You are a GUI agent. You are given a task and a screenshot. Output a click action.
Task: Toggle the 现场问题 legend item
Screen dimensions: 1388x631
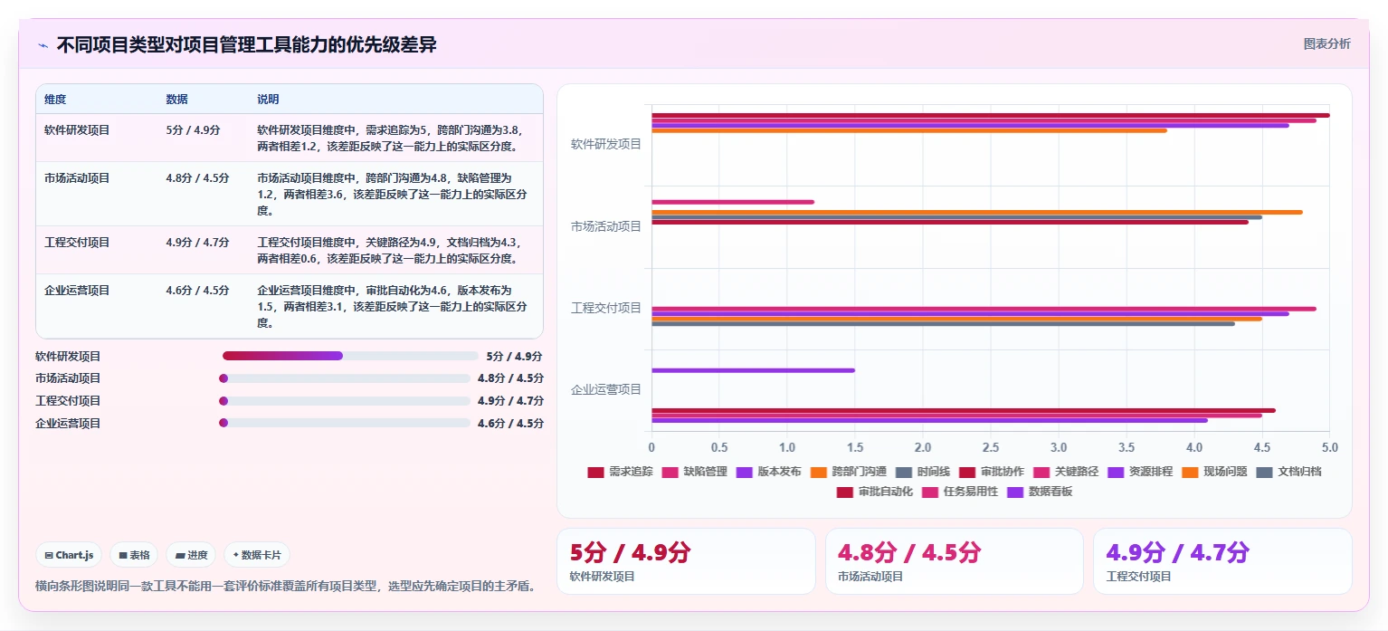[x=1214, y=472]
